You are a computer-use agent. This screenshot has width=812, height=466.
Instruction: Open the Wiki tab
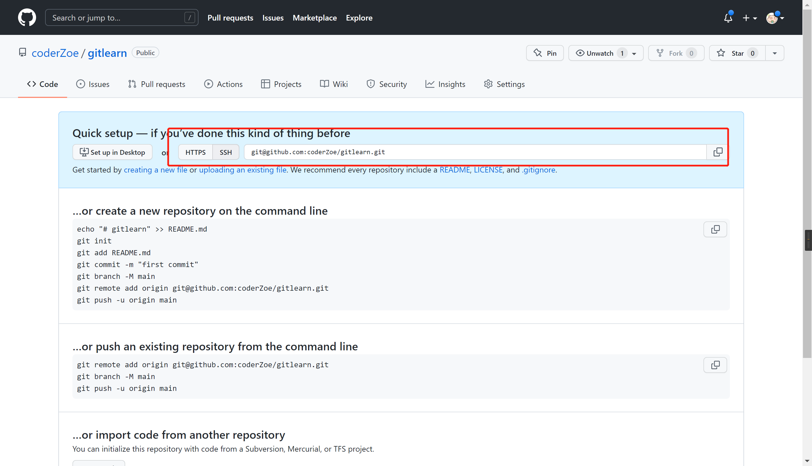tap(334, 84)
